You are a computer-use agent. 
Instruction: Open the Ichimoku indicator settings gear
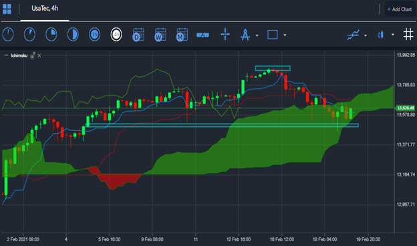(x=33, y=55)
